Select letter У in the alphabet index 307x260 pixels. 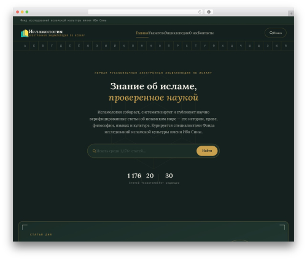[205, 45]
